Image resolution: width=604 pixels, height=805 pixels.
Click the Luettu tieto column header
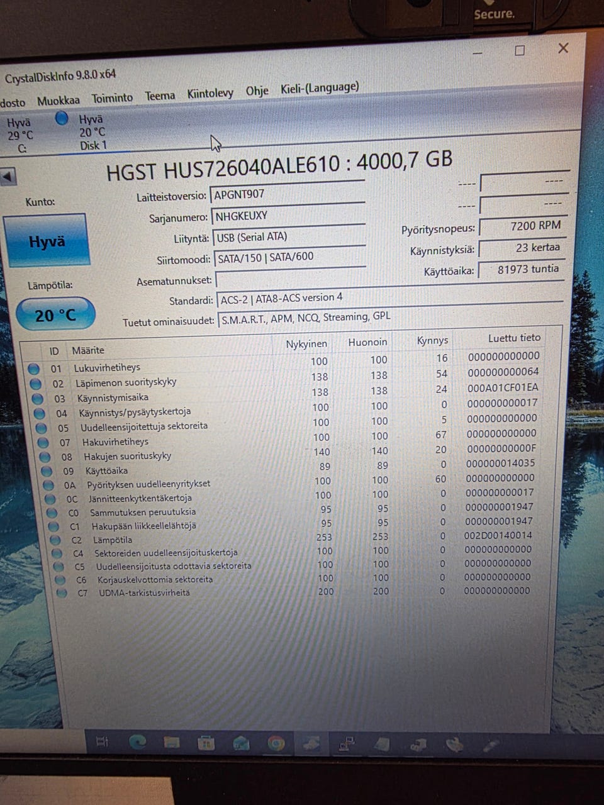tap(514, 338)
